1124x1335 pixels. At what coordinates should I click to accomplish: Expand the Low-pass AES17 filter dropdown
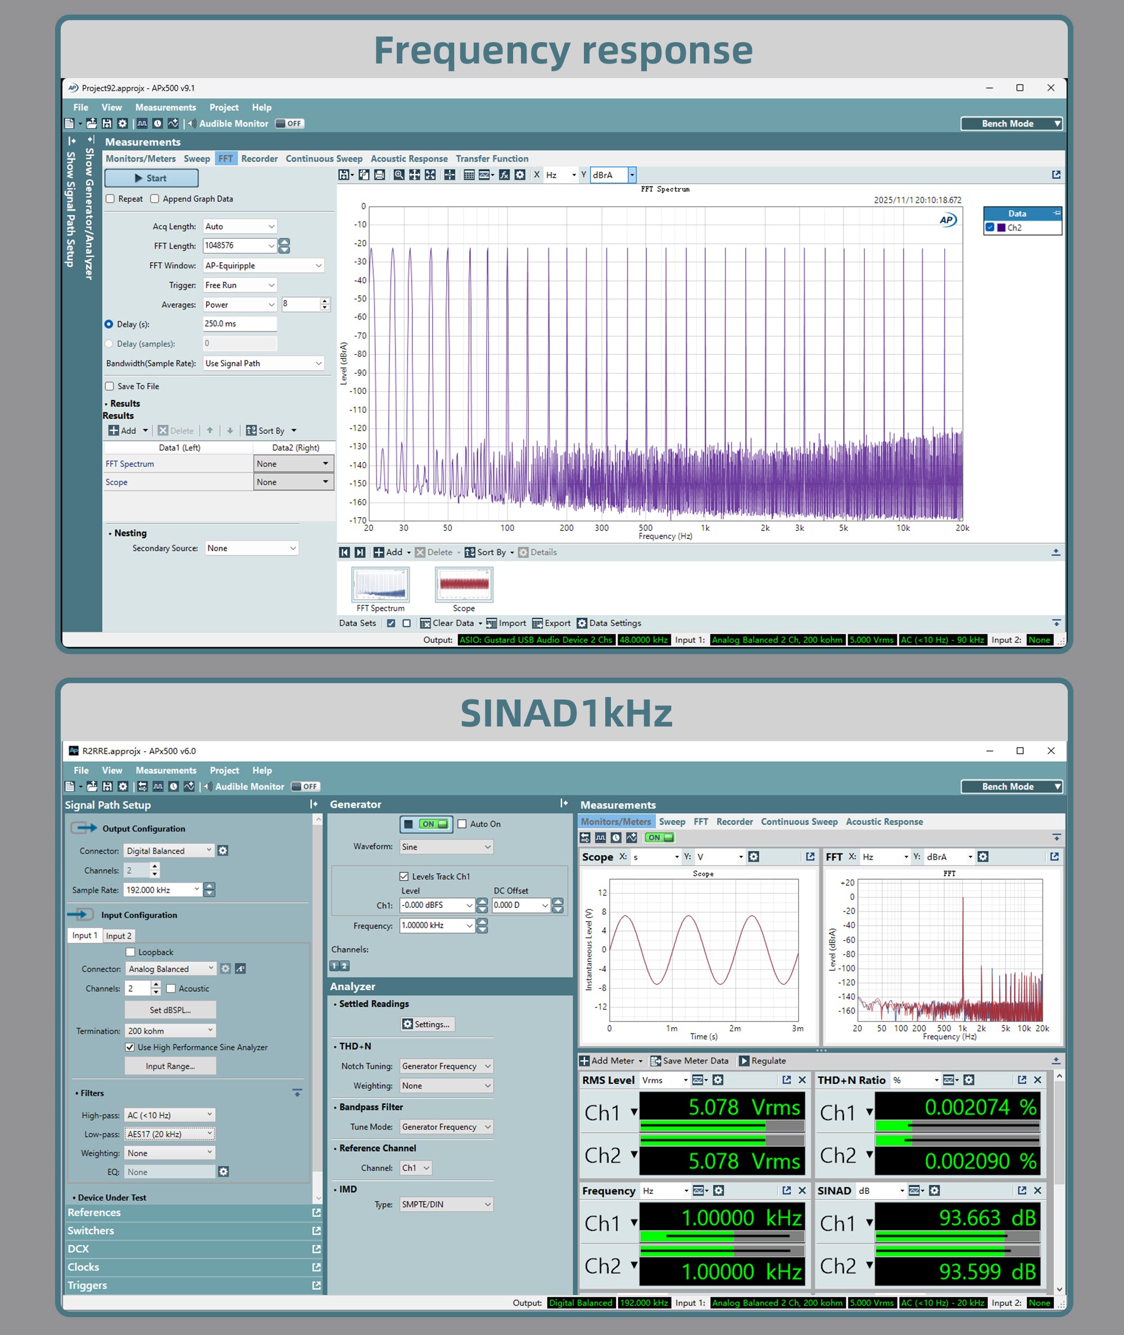coord(170,1134)
